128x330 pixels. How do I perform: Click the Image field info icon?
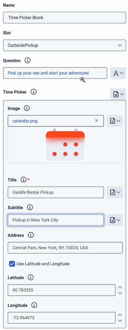coord(27,108)
